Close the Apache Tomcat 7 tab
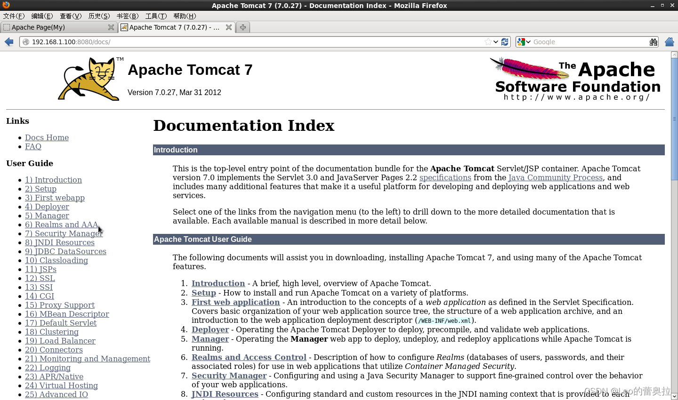This screenshot has height=400, width=678. coord(229,27)
